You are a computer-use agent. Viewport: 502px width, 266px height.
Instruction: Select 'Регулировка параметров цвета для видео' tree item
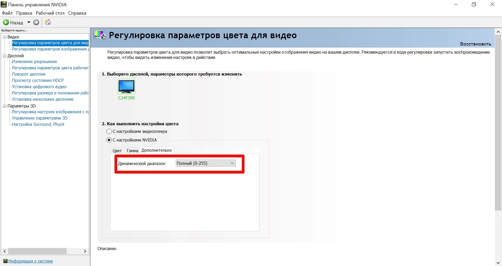[x=50, y=43]
